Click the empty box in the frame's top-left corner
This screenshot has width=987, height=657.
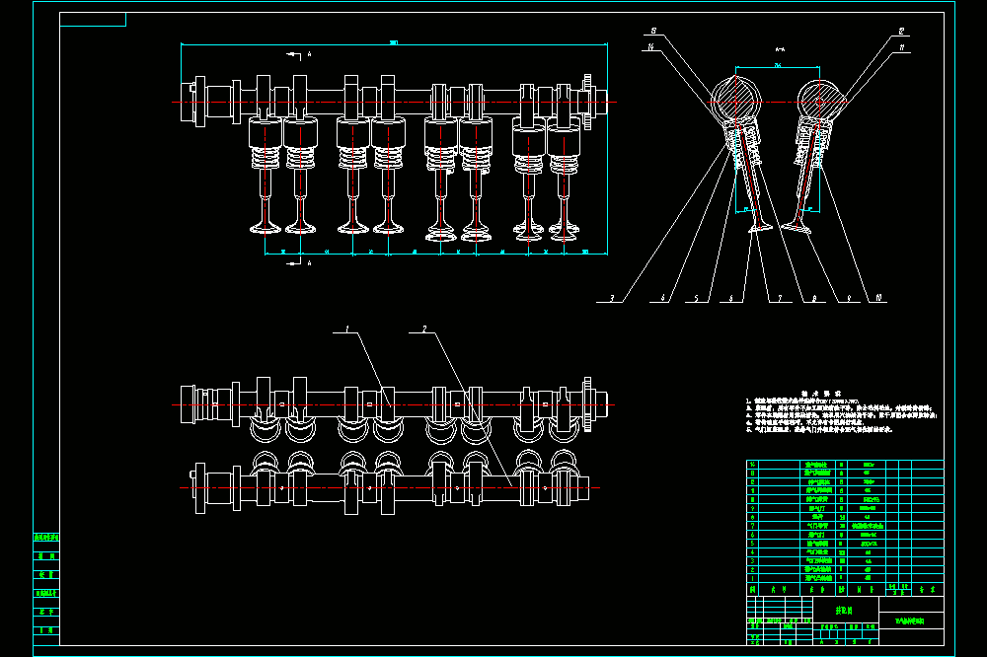(x=93, y=20)
